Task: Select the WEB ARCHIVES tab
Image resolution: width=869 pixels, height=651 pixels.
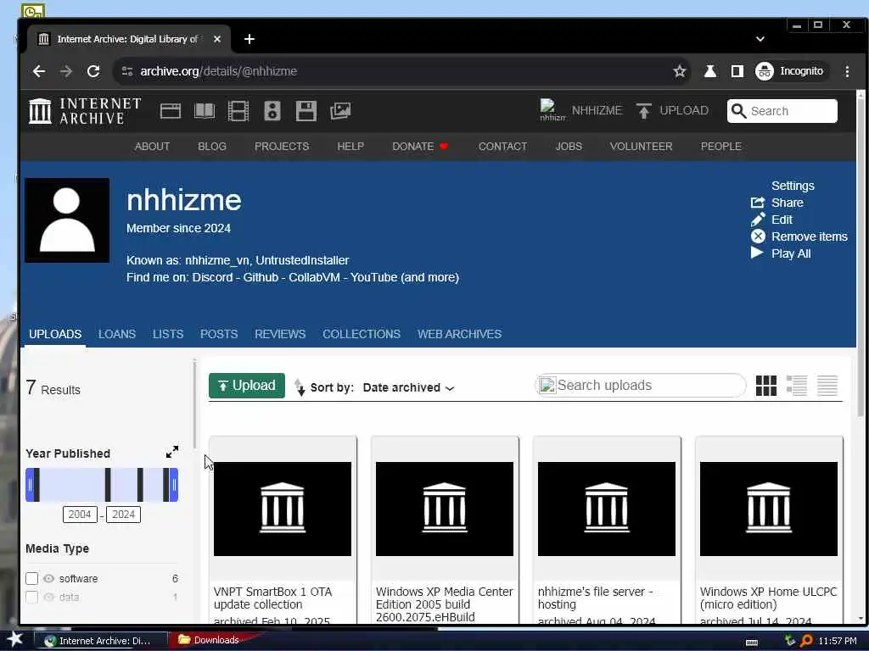Action: pyautogui.click(x=459, y=334)
